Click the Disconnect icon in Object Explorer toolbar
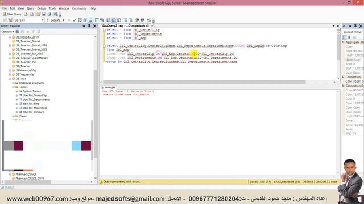This screenshot has width=364, height=204. click(23, 32)
